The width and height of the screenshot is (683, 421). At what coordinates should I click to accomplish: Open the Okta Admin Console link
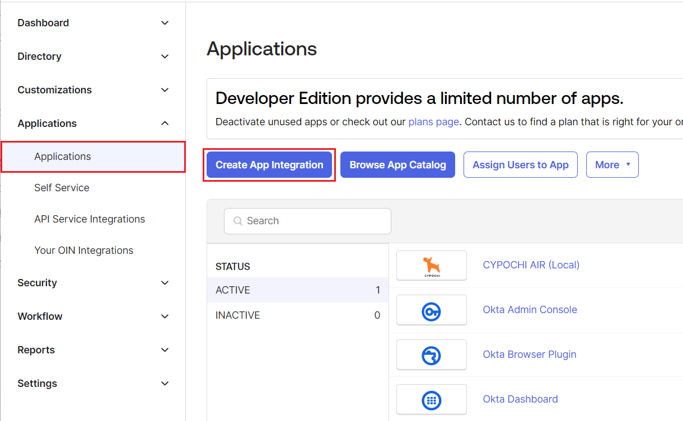[530, 310]
